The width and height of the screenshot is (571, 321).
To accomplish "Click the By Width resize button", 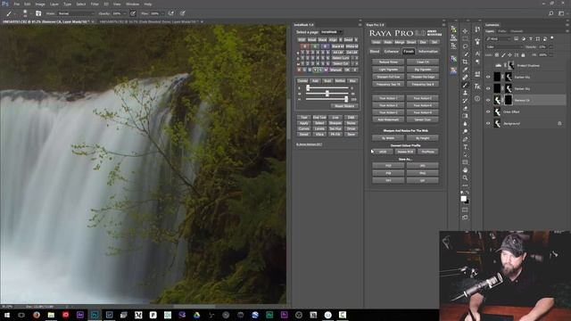I will pos(388,138).
